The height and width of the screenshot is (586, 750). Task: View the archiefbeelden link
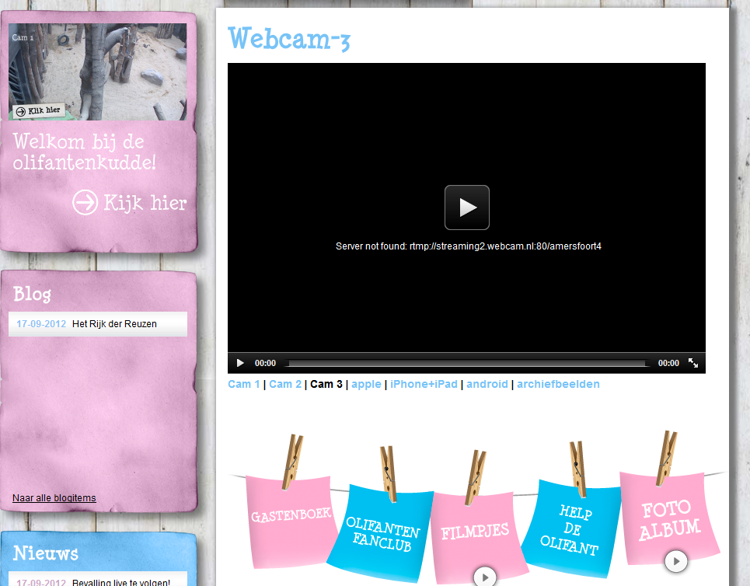click(x=558, y=384)
